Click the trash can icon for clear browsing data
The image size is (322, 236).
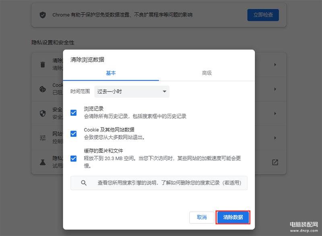43,65
